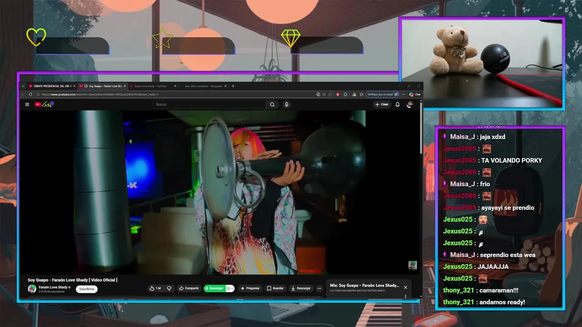Image resolution: width=582 pixels, height=327 pixels.
Task: Click the diamond icon overlay widget
Action: click(x=291, y=38)
